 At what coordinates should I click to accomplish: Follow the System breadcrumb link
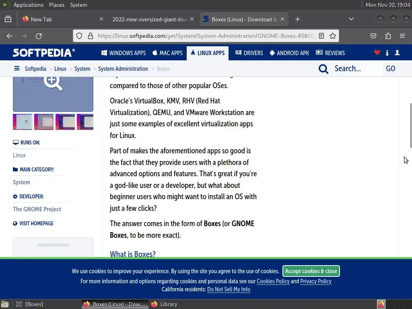[82, 69]
